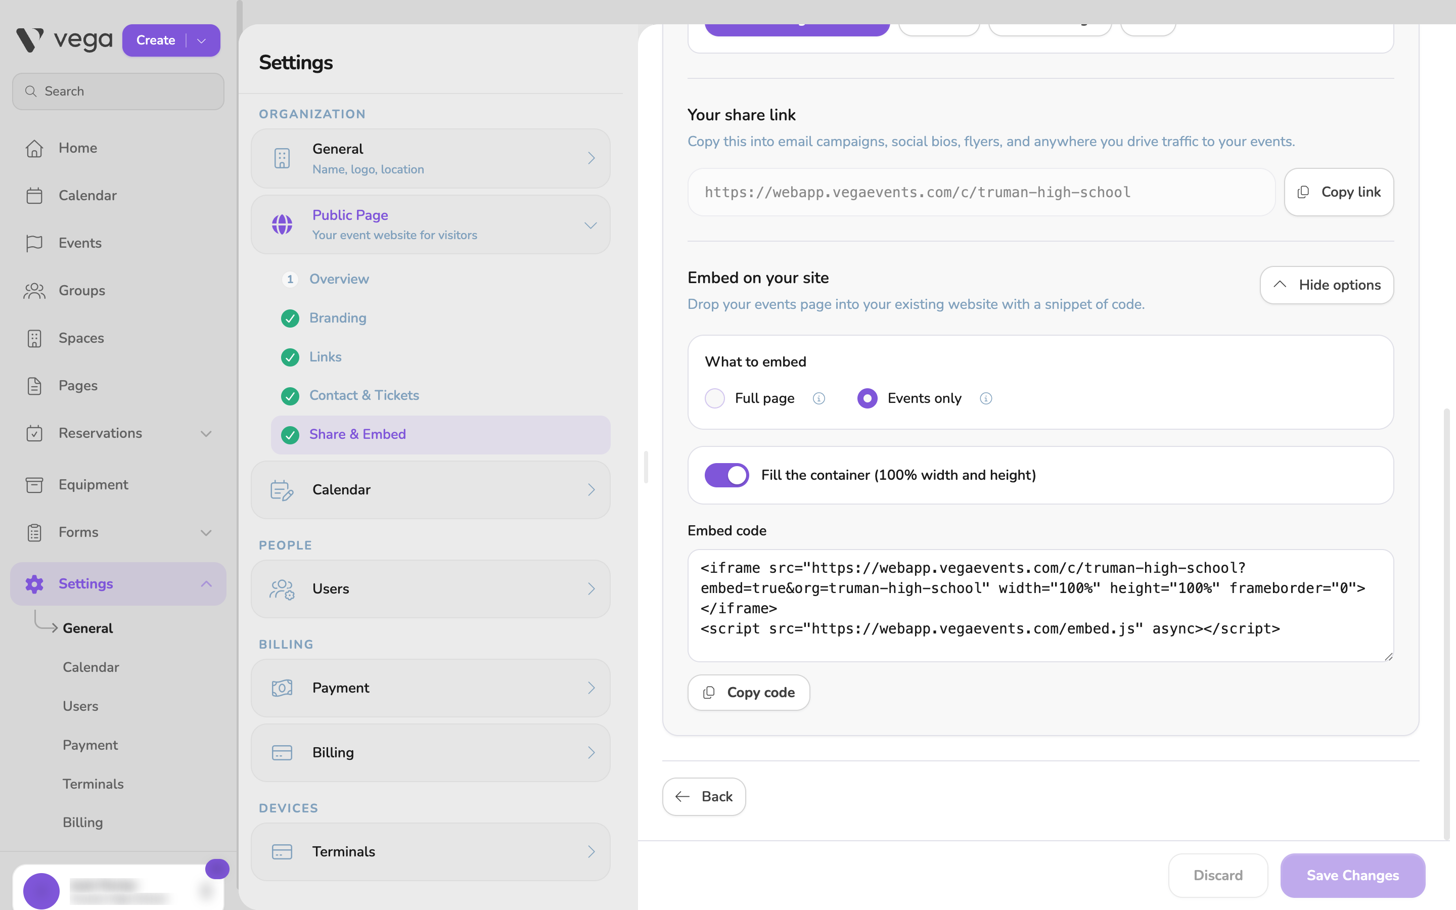Click the Copy link button

(1339, 192)
